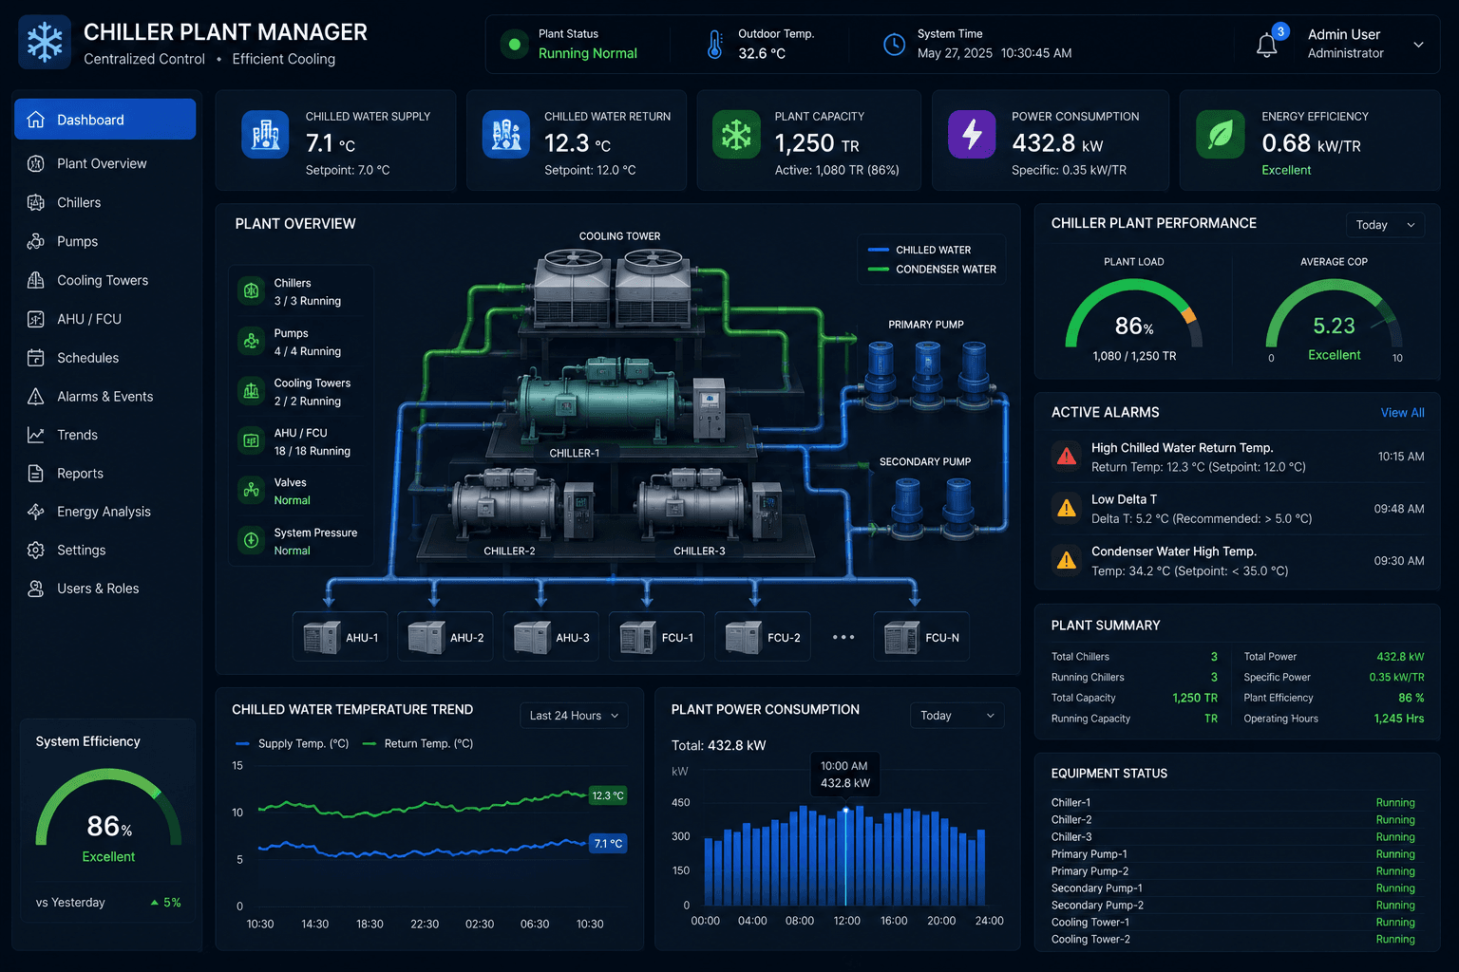Open the Plant Power Consumption Today dropdown

(x=957, y=716)
